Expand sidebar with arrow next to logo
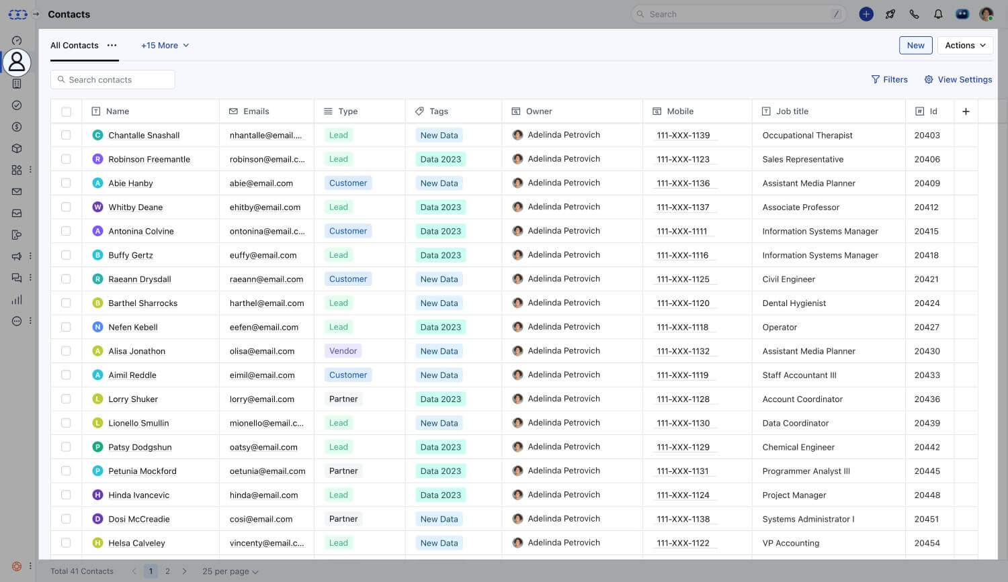Image resolution: width=1008 pixels, height=582 pixels. click(x=36, y=14)
